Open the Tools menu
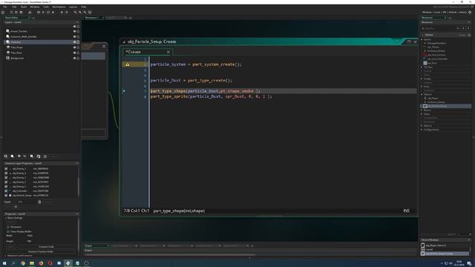475x267 pixels. coord(46,7)
